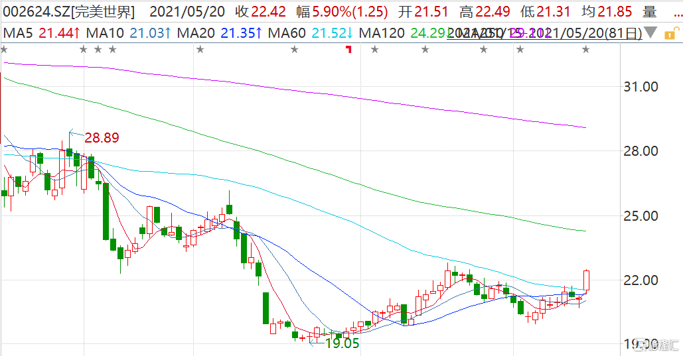Select the MA5 21.44 indicator label
The height and width of the screenshot is (356, 683).
click(42, 33)
